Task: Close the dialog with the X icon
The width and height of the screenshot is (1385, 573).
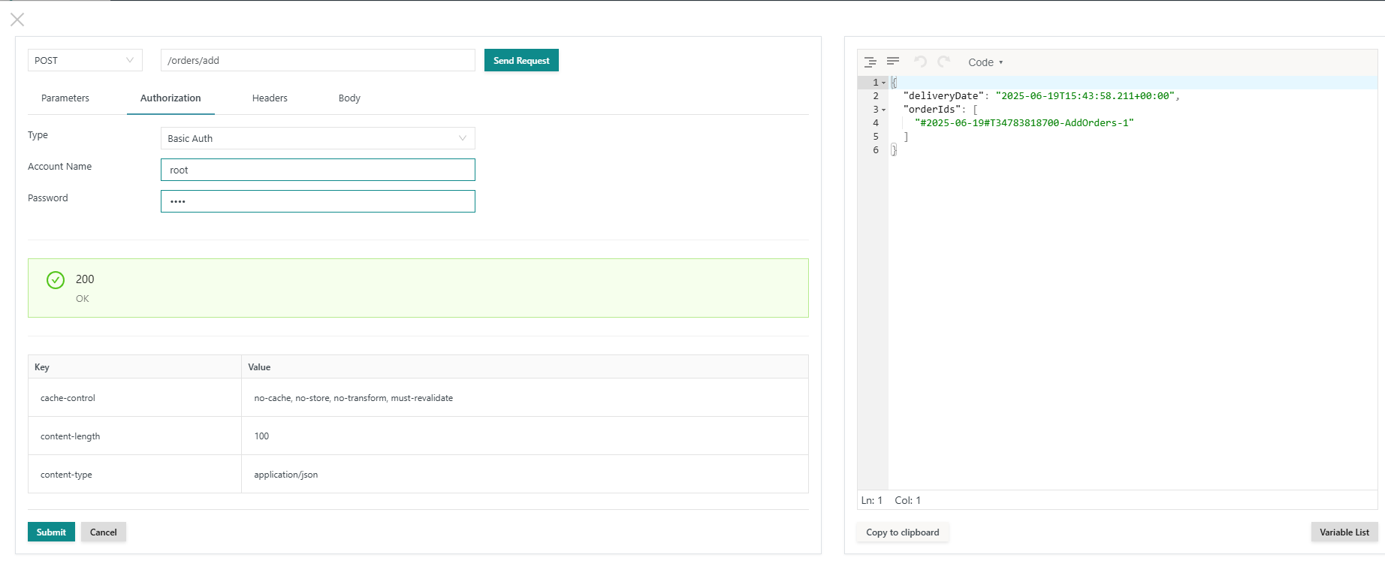Action: click(x=17, y=20)
